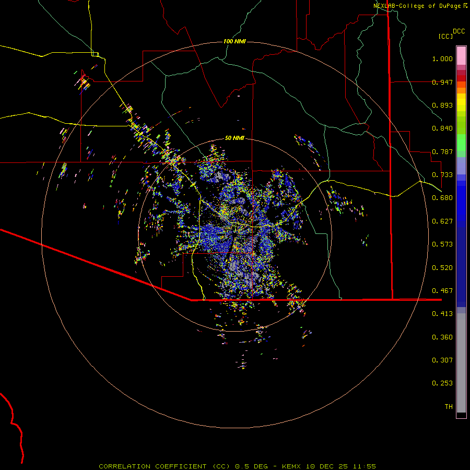Click the NEXLAB-College of DuPage watermark text
Screen dimensions: 470x470
click(x=417, y=6)
